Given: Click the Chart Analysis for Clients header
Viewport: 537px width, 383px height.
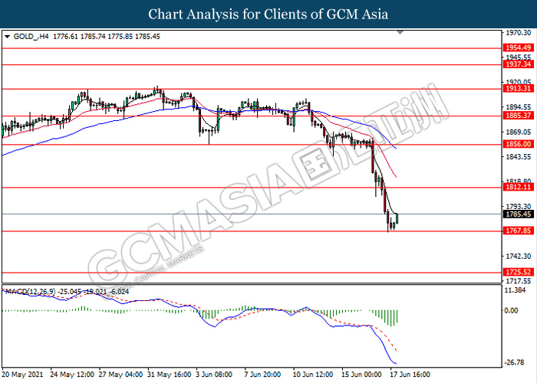Looking at the screenshot, I should point(268,15).
